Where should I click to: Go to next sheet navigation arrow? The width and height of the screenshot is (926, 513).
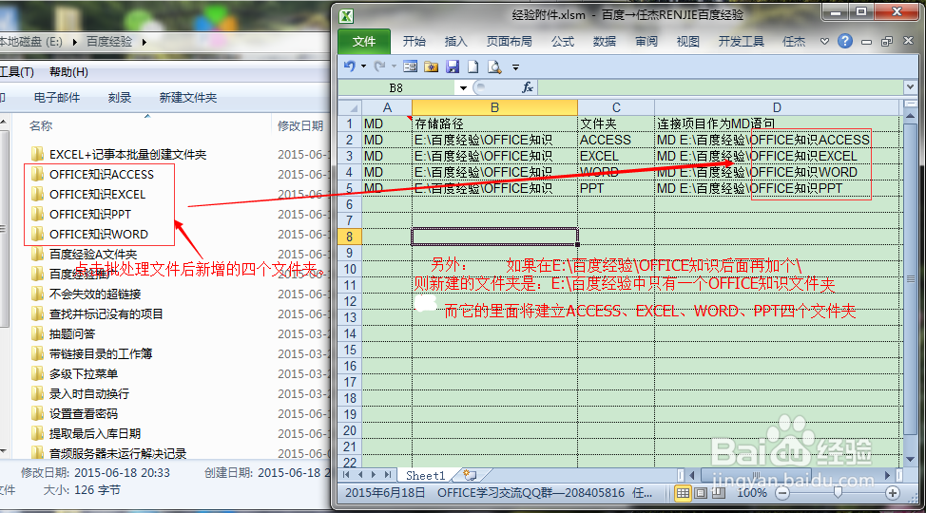tap(374, 475)
